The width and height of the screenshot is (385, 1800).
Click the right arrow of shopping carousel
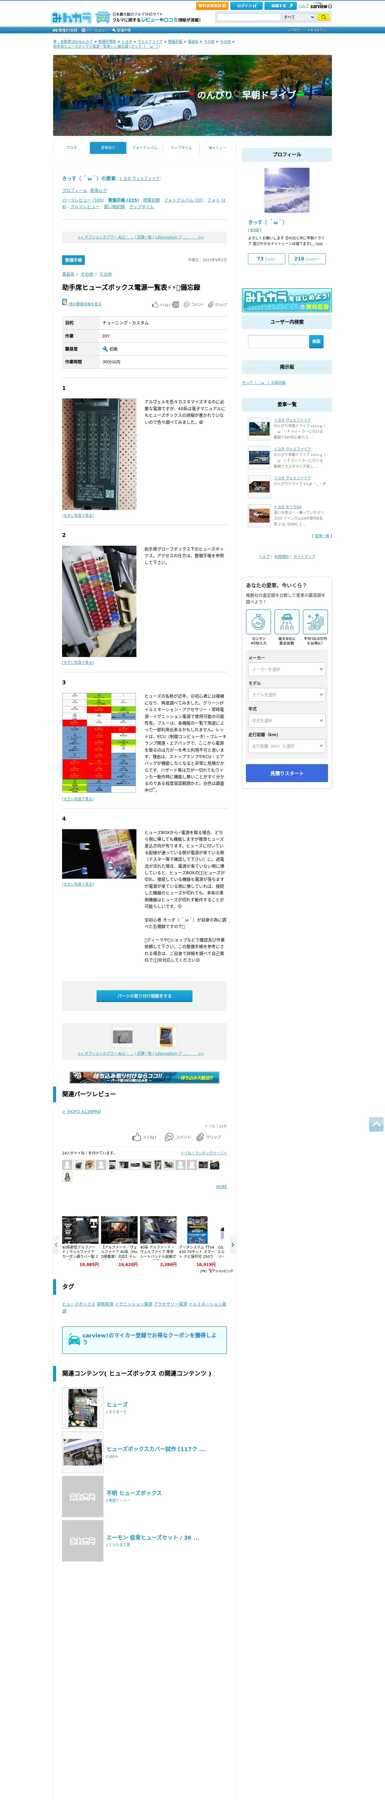pos(233,1244)
